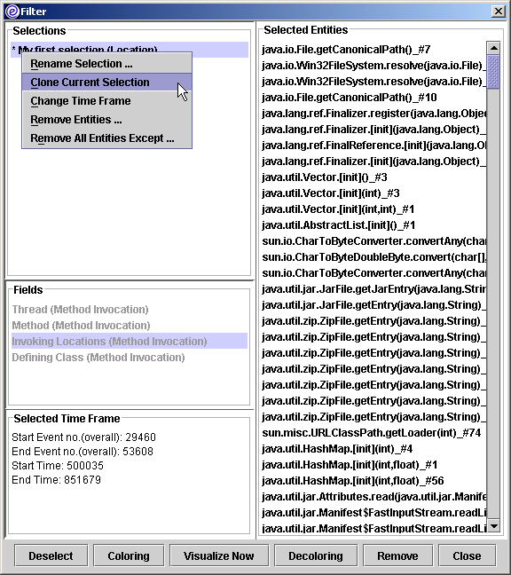The image size is (511, 575).
Task: Click Visualize Now button
Action: pyautogui.click(x=219, y=556)
